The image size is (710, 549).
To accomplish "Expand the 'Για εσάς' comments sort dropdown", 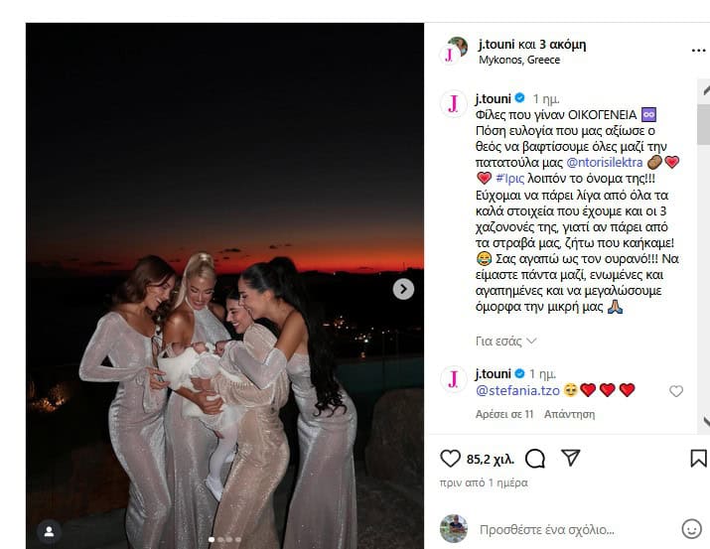I will tap(505, 341).
